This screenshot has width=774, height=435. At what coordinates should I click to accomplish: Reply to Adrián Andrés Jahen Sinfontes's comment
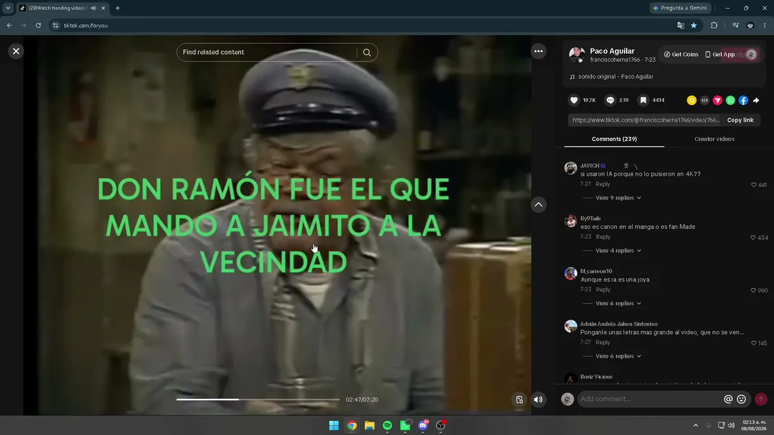[x=603, y=343]
